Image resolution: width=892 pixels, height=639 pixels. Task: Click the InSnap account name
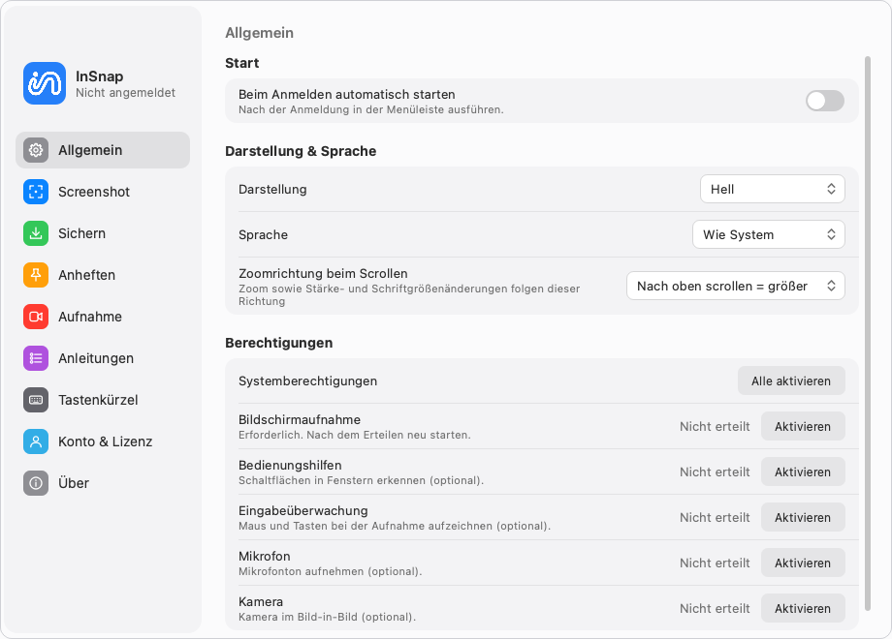pyautogui.click(x=100, y=76)
